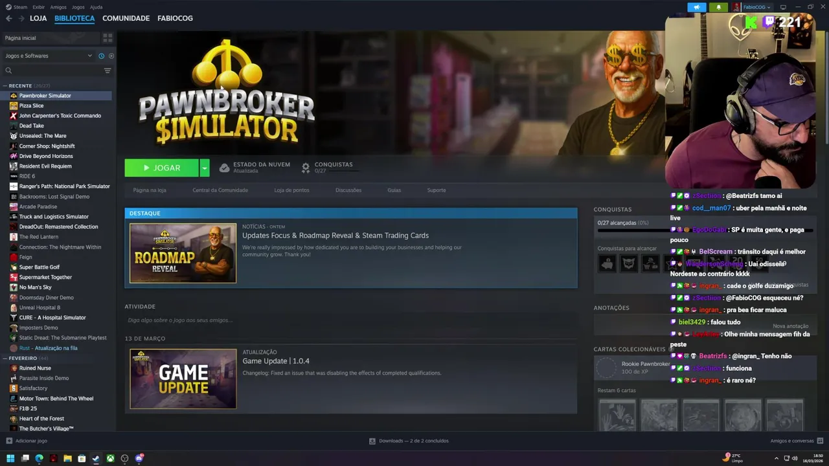Click the activity comment input field

pyautogui.click(x=350, y=320)
